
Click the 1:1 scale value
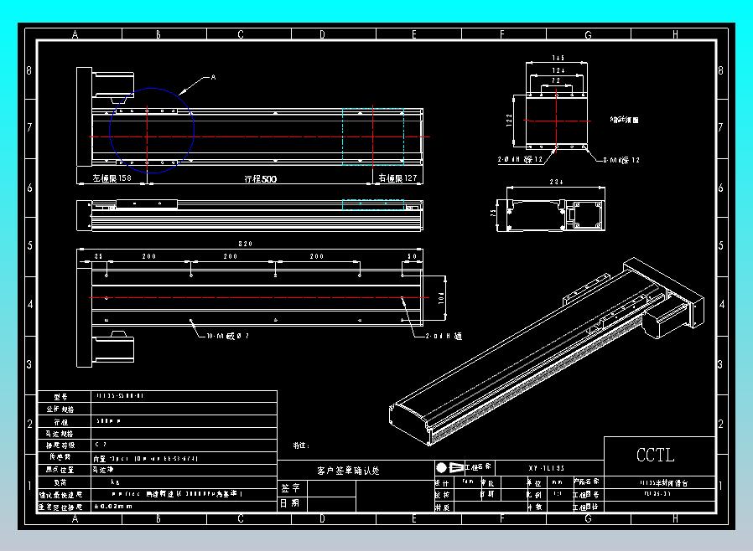(x=558, y=494)
